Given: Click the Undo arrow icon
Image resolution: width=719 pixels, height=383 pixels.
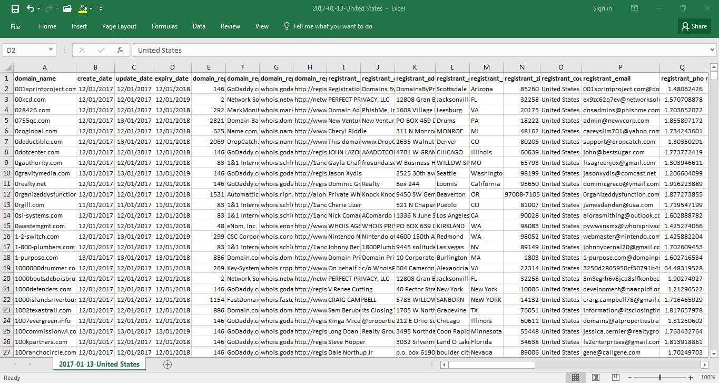Looking at the screenshot, I should click(30, 8).
